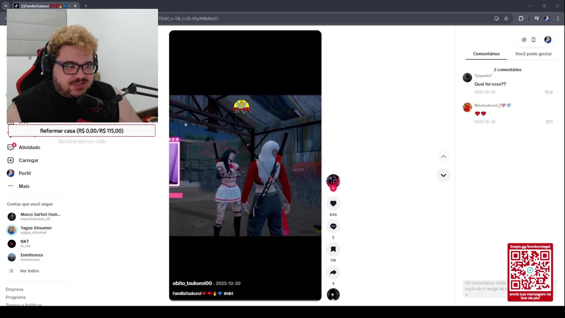Image resolution: width=565 pixels, height=318 pixels.
Task: Open Ninatsukuroi's avatar in the comments
Action: point(467,107)
